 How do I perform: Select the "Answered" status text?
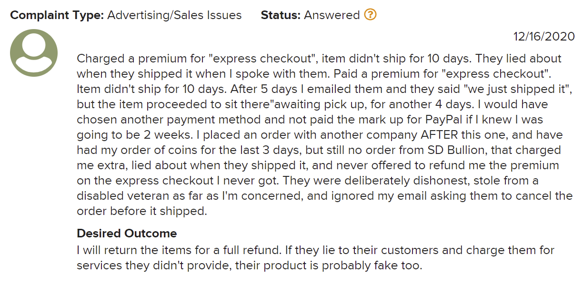332,15
